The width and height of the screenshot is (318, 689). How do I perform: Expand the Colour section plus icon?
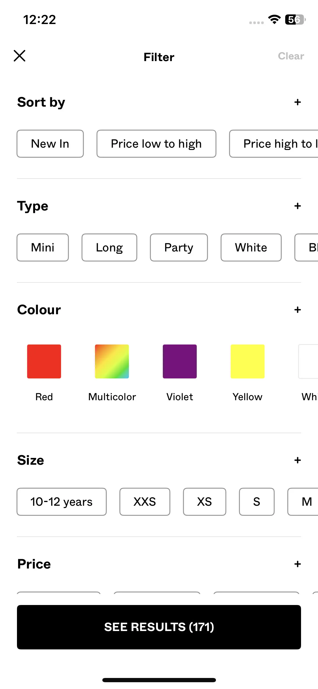297,310
